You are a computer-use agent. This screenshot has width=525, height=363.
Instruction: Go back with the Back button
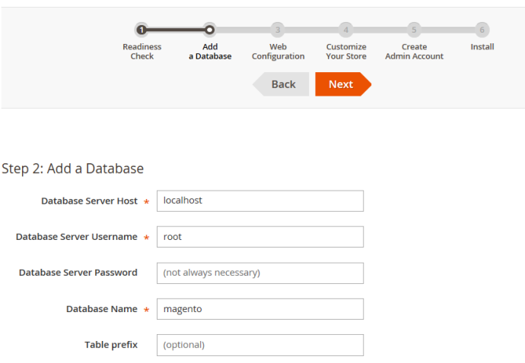pos(282,84)
